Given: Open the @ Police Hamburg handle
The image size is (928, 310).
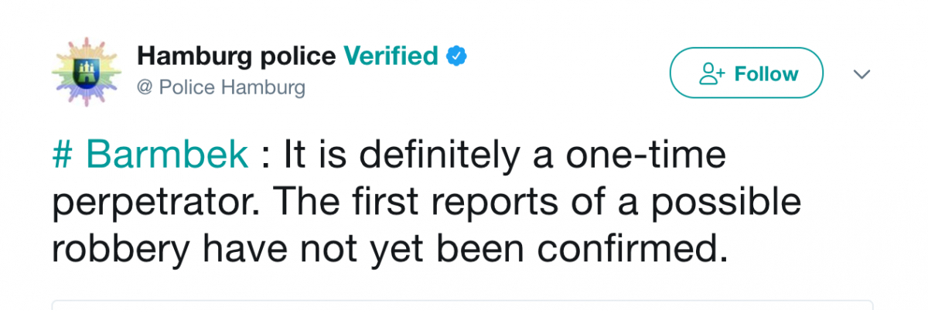Looking at the screenshot, I should (220, 87).
